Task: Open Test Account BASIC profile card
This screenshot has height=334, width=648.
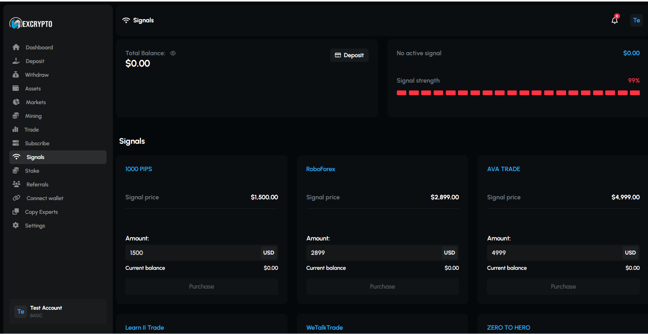Action: (x=58, y=311)
